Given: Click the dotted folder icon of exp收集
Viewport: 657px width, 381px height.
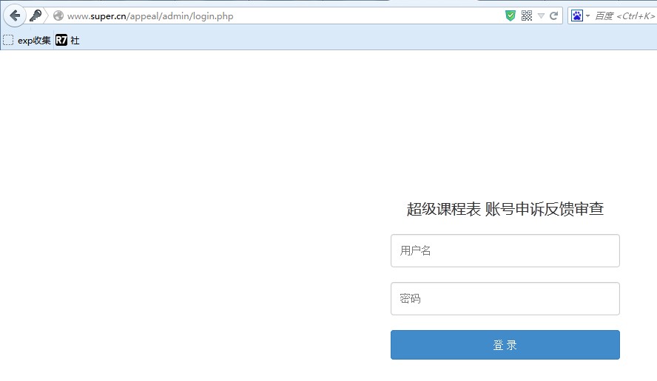Looking at the screenshot, I should point(8,40).
